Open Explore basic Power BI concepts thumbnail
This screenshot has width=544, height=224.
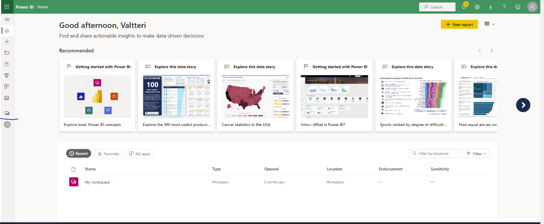coord(97,96)
